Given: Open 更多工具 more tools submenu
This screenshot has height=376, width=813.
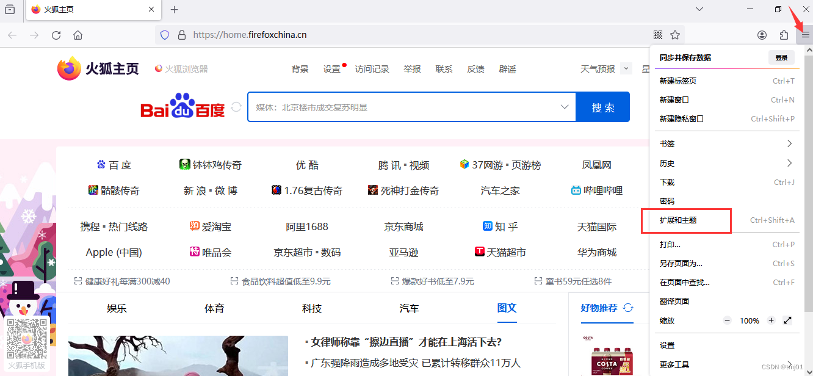Looking at the screenshot, I should tap(726, 364).
